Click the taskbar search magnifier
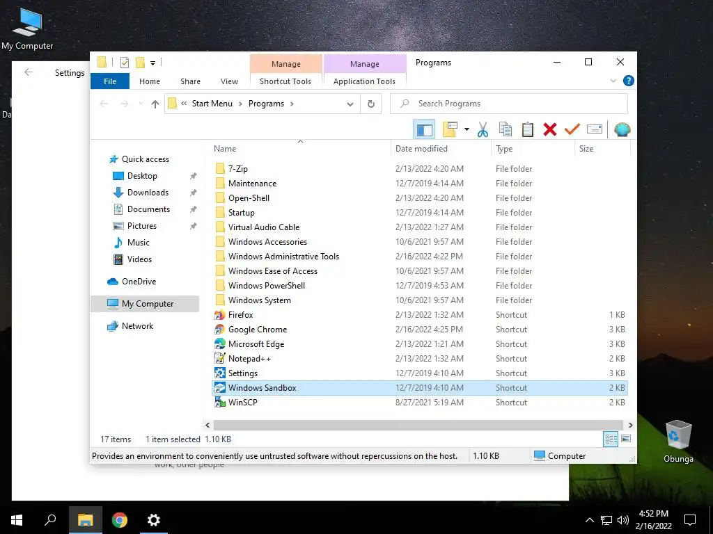Screen dimensions: 713x534 tap(50, 519)
